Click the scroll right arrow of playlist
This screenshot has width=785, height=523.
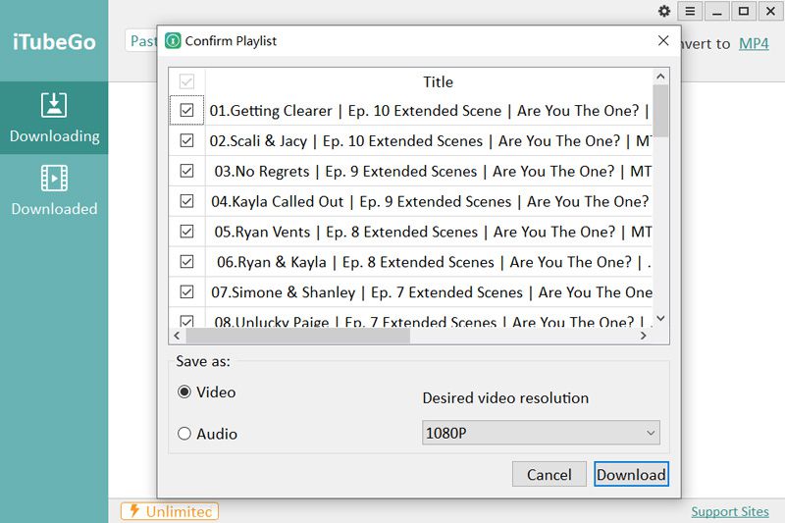point(644,336)
